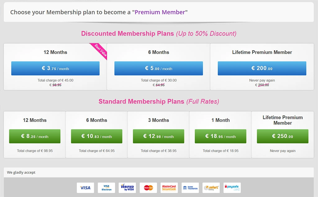Click the € 250.00 Lifetime Premium Member button
Viewport: 318px width, 197px height.
point(282,136)
